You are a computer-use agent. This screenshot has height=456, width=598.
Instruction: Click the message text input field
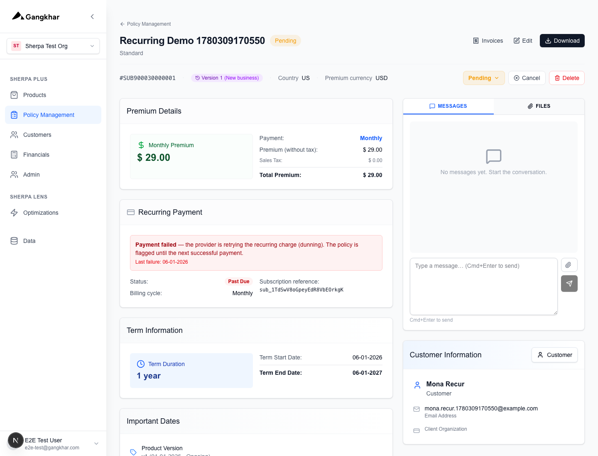483,286
